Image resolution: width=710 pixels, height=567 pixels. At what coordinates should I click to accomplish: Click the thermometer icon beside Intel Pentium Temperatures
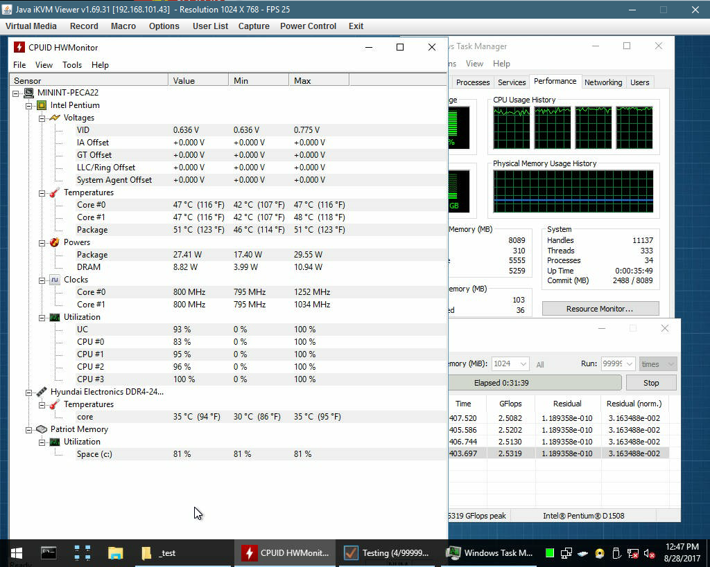click(54, 192)
